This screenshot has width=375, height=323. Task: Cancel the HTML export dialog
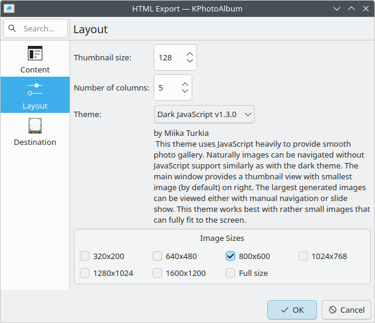(346, 310)
